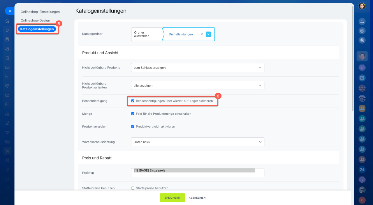This screenshot has height=205, width=373.
Task: Open the shopping cart icon in left sidebar
Action: pos(7,151)
